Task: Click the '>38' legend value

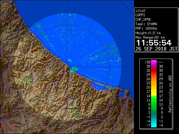Action: tap(147, 62)
